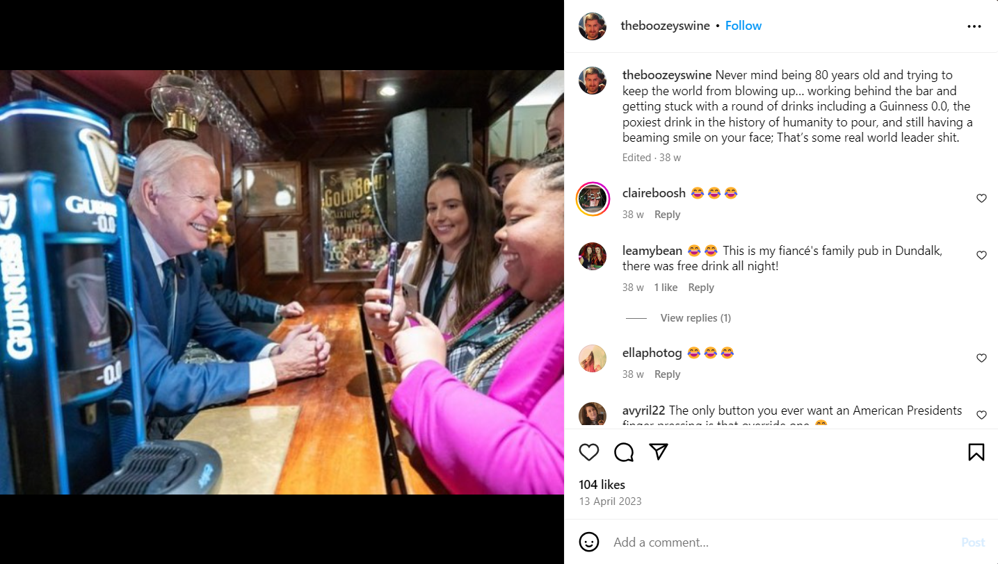This screenshot has width=998, height=564.
Task: Like ellaphotog's comment
Action: pos(981,358)
